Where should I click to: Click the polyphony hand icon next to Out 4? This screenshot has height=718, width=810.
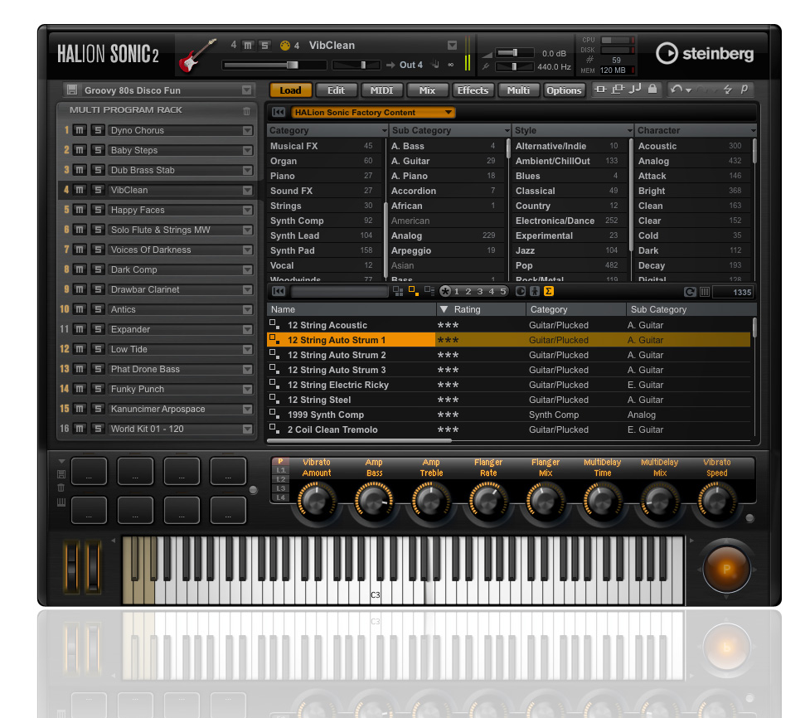(x=435, y=65)
